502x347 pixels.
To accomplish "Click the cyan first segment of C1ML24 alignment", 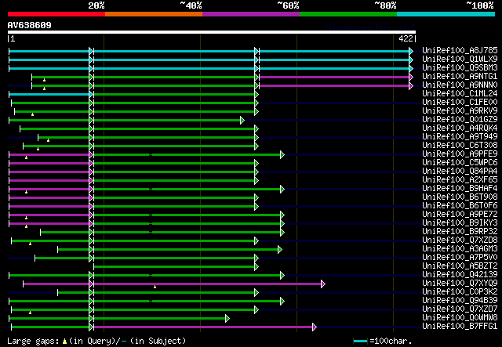I will (x=49, y=94).
